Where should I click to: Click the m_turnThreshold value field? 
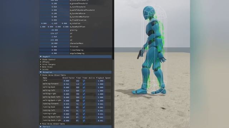[x=54, y=7]
